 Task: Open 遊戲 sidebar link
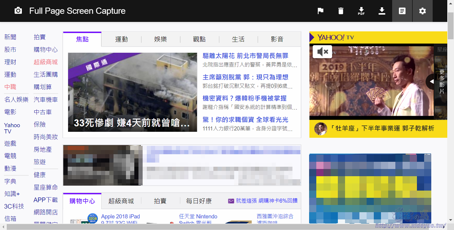coord(10,143)
